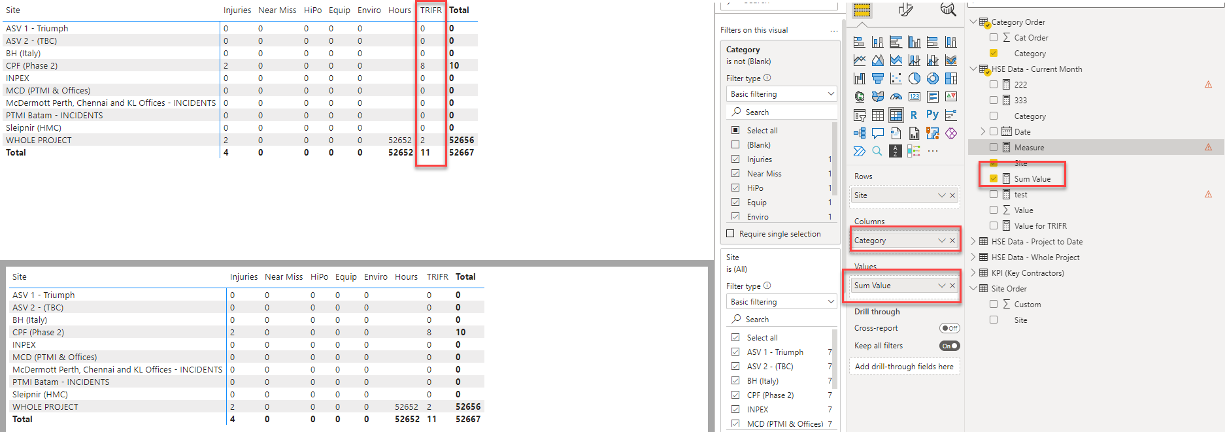
Task: Select the scatter chart visual
Action: 896,78
